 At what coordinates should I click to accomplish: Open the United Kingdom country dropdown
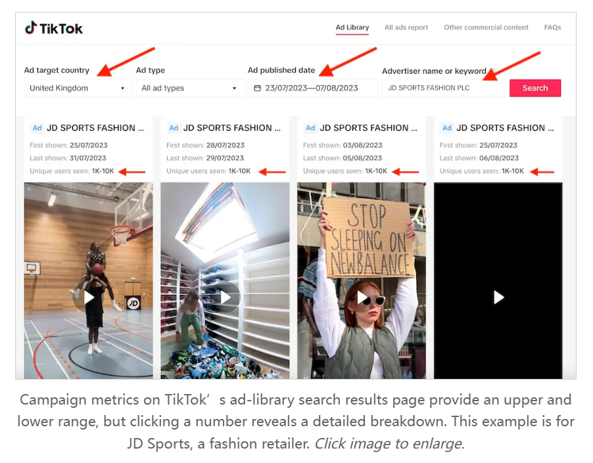(78, 88)
